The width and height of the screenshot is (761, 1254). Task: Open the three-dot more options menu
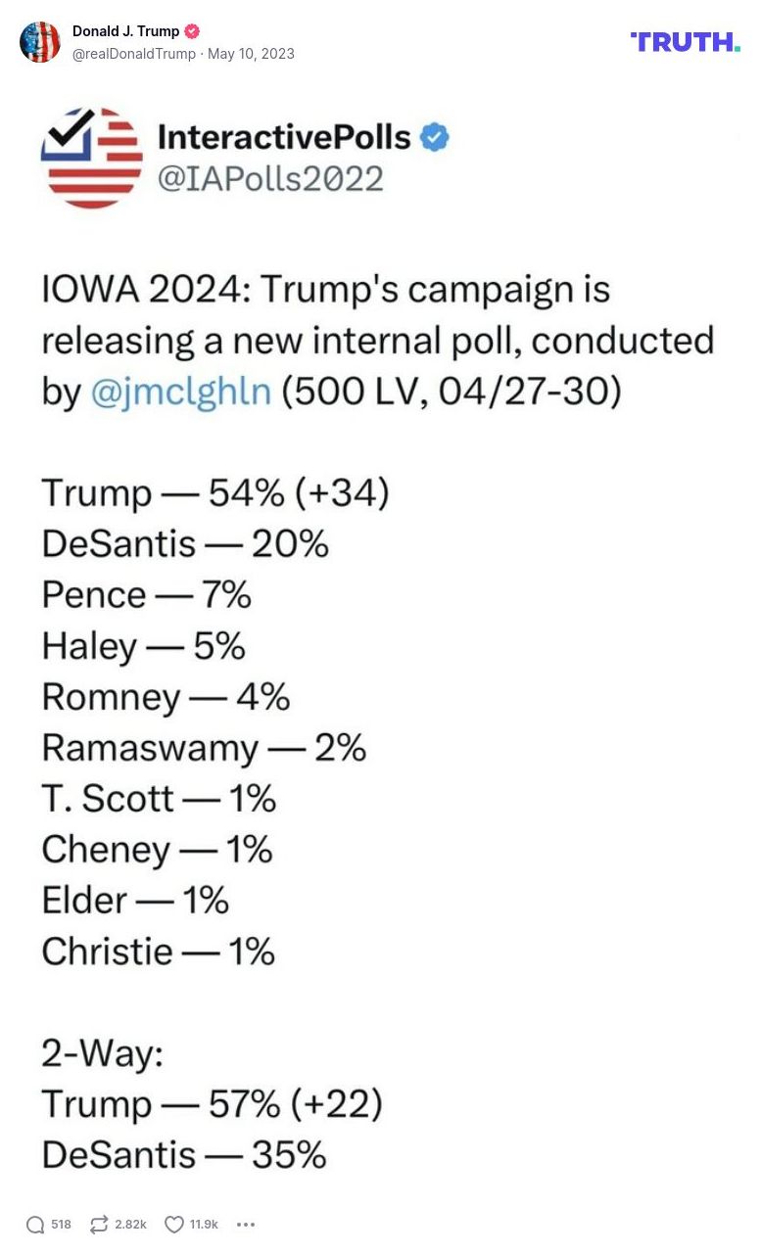tap(245, 1224)
